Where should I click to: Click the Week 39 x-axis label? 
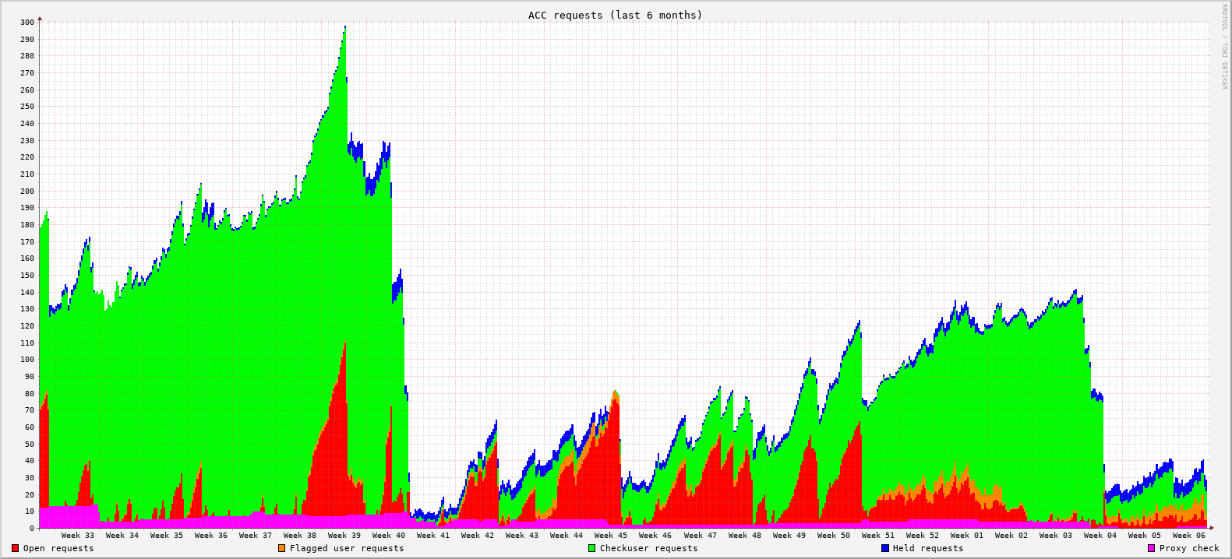[x=344, y=535]
